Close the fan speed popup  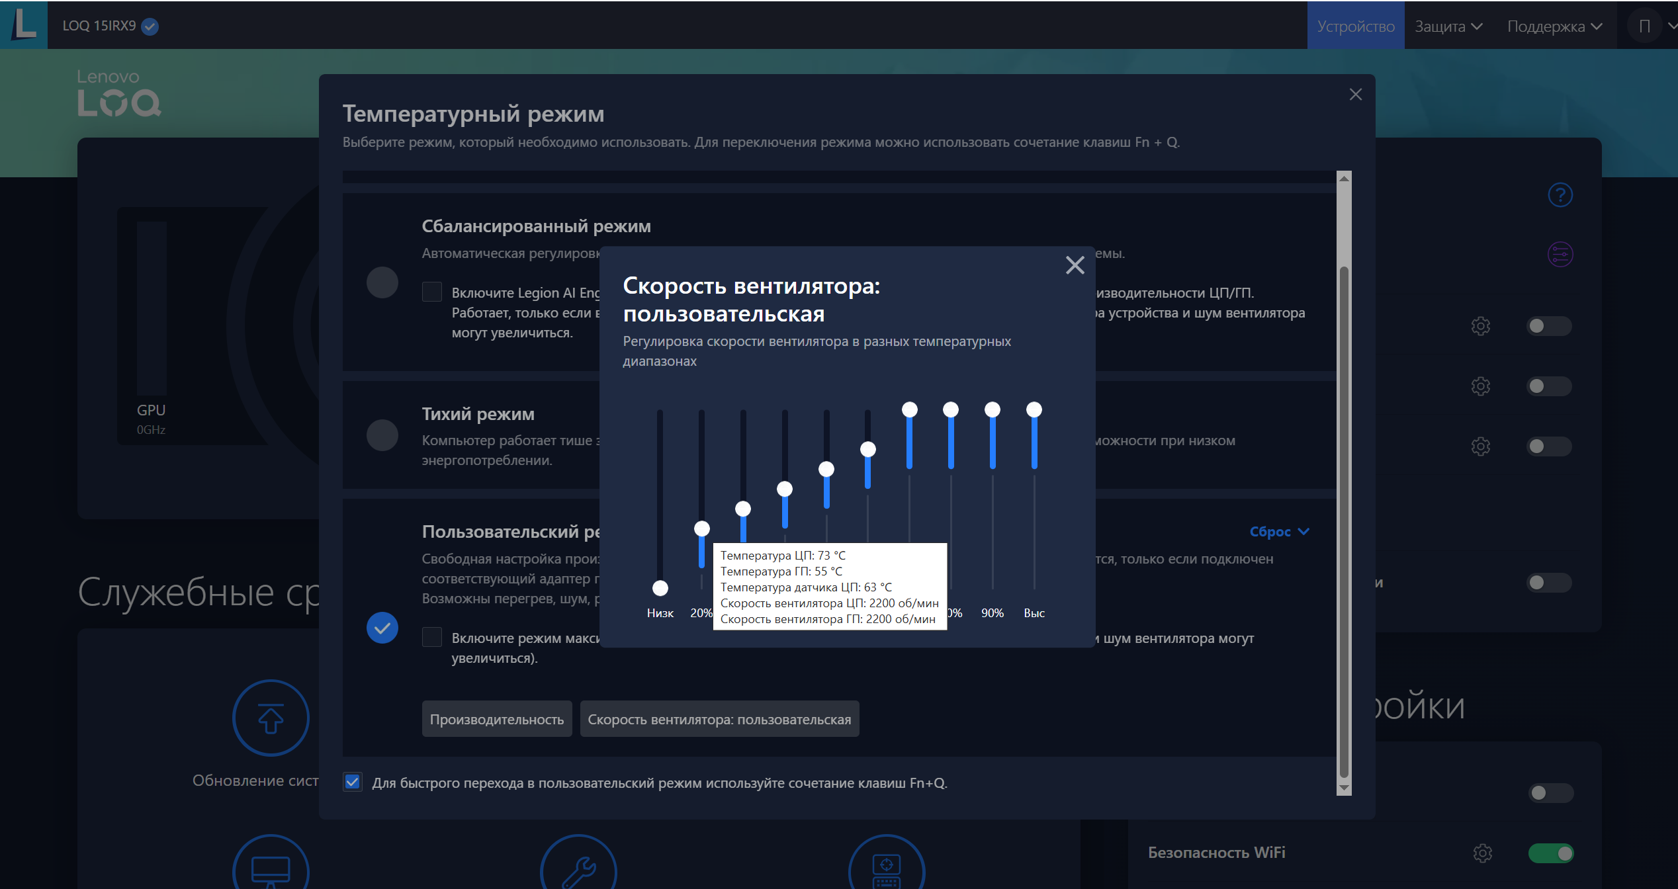(x=1075, y=265)
